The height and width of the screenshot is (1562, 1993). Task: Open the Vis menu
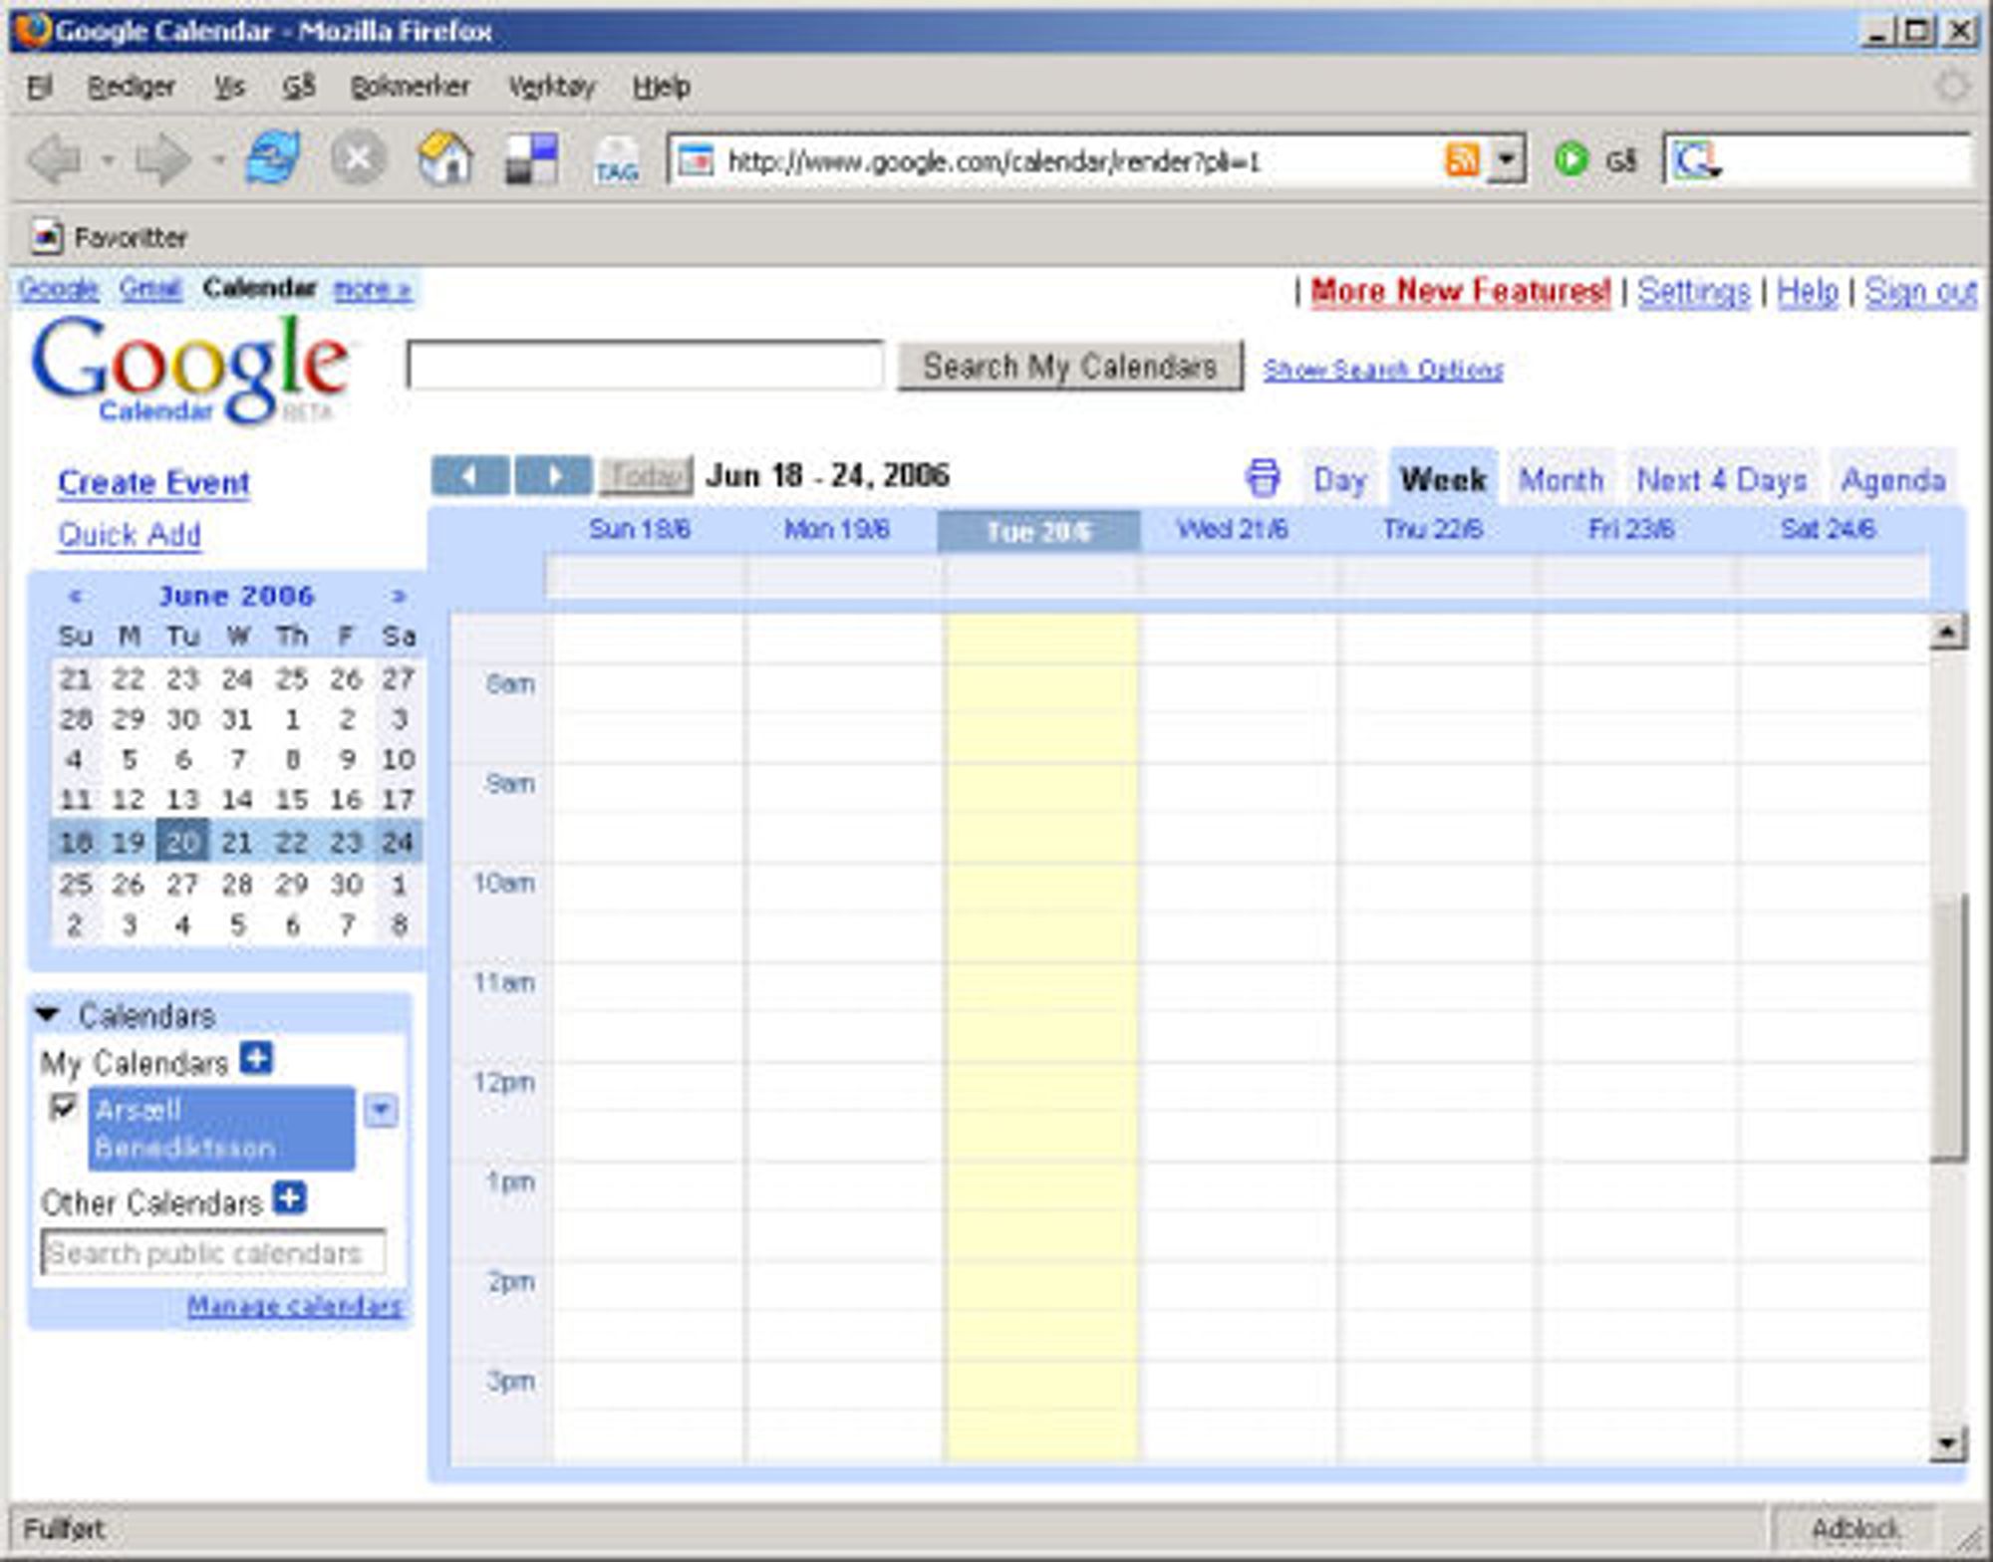click(x=229, y=87)
